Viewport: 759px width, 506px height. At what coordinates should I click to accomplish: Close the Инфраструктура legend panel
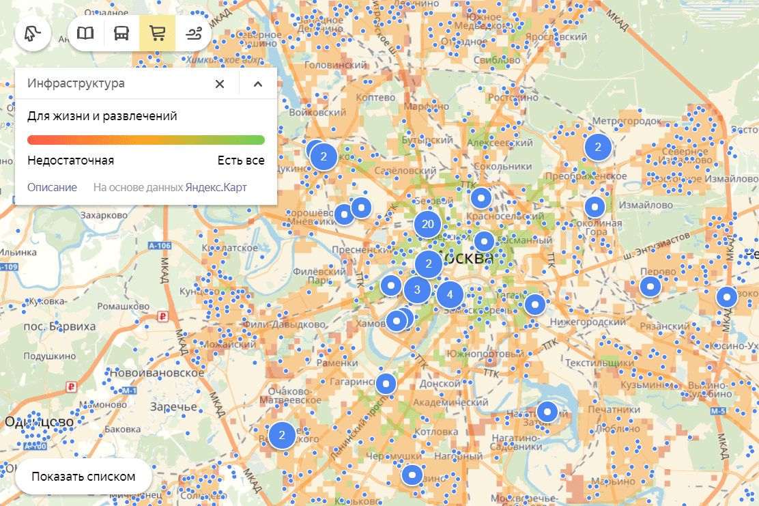coord(220,84)
